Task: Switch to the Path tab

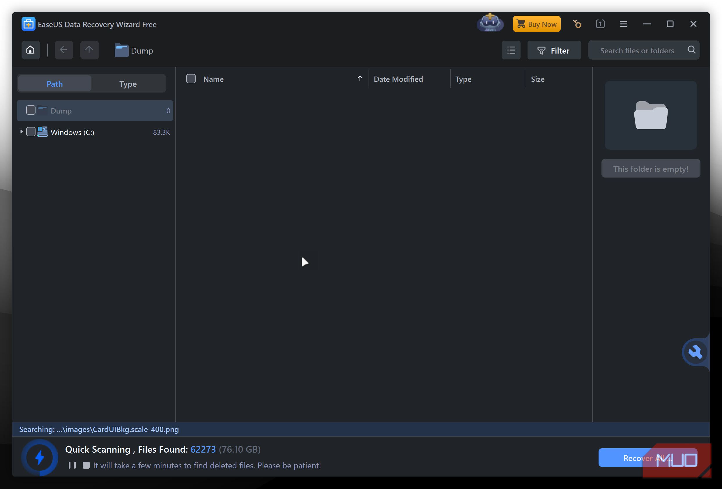Action: 55,84
